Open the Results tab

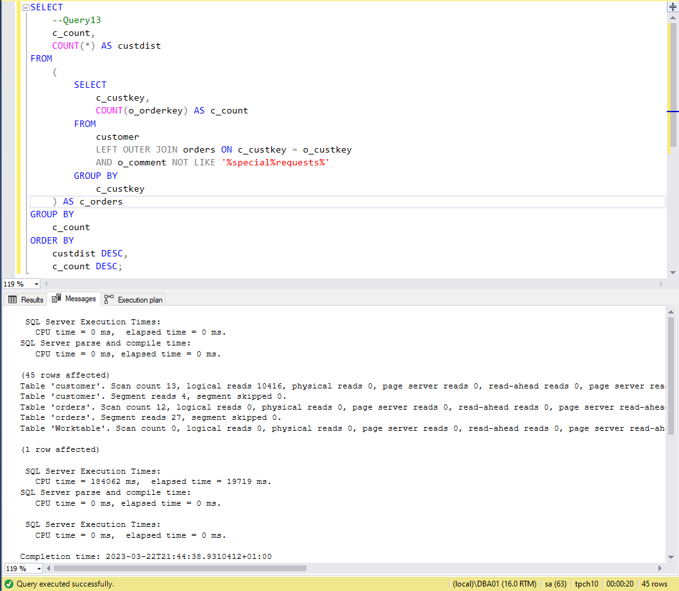(26, 299)
